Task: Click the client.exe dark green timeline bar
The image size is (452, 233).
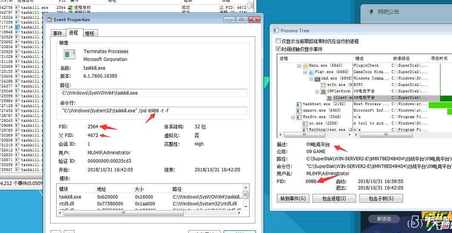Action: point(446,98)
